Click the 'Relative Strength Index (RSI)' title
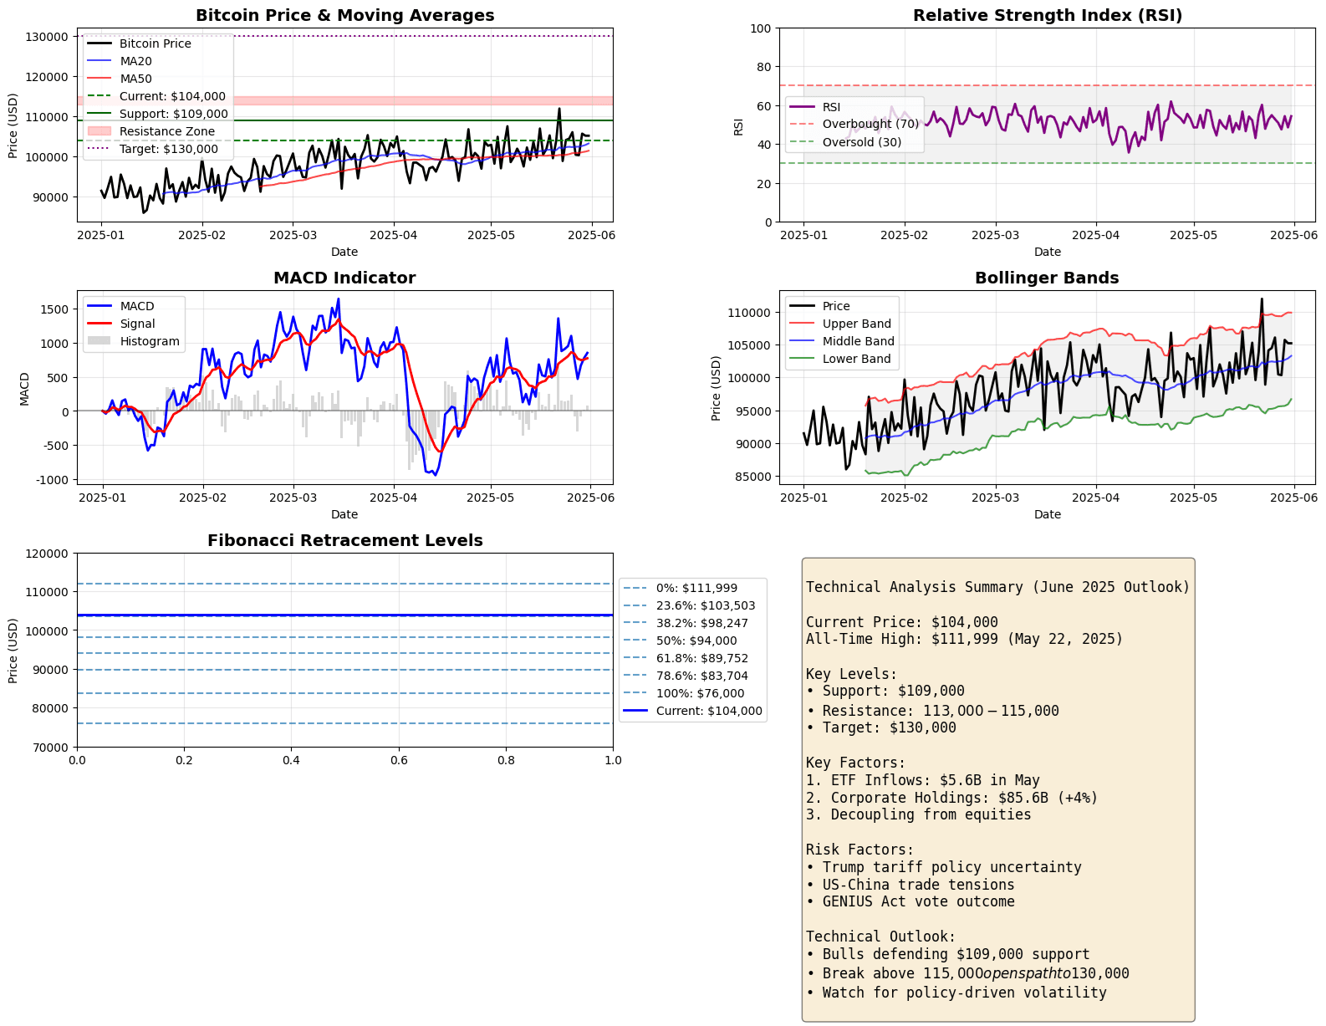Viewport: 1326px width, 1026px height. pos(1047,15)
